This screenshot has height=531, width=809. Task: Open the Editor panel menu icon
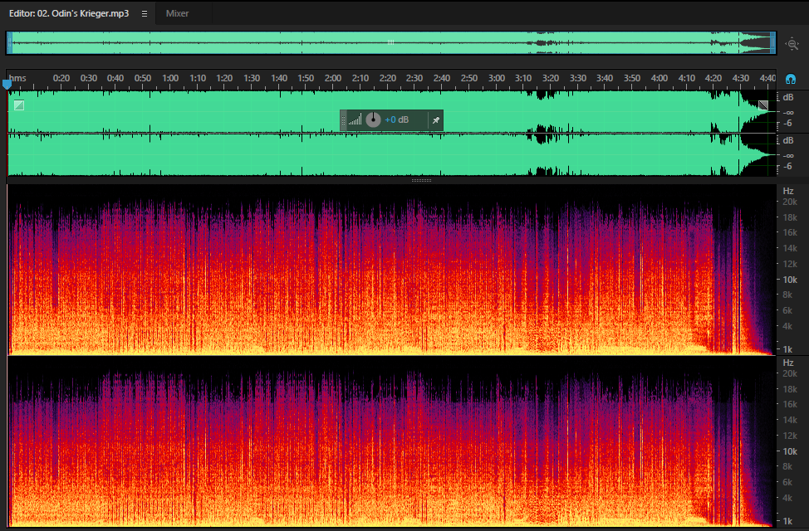pyautogui.click(x=145, y=14)
